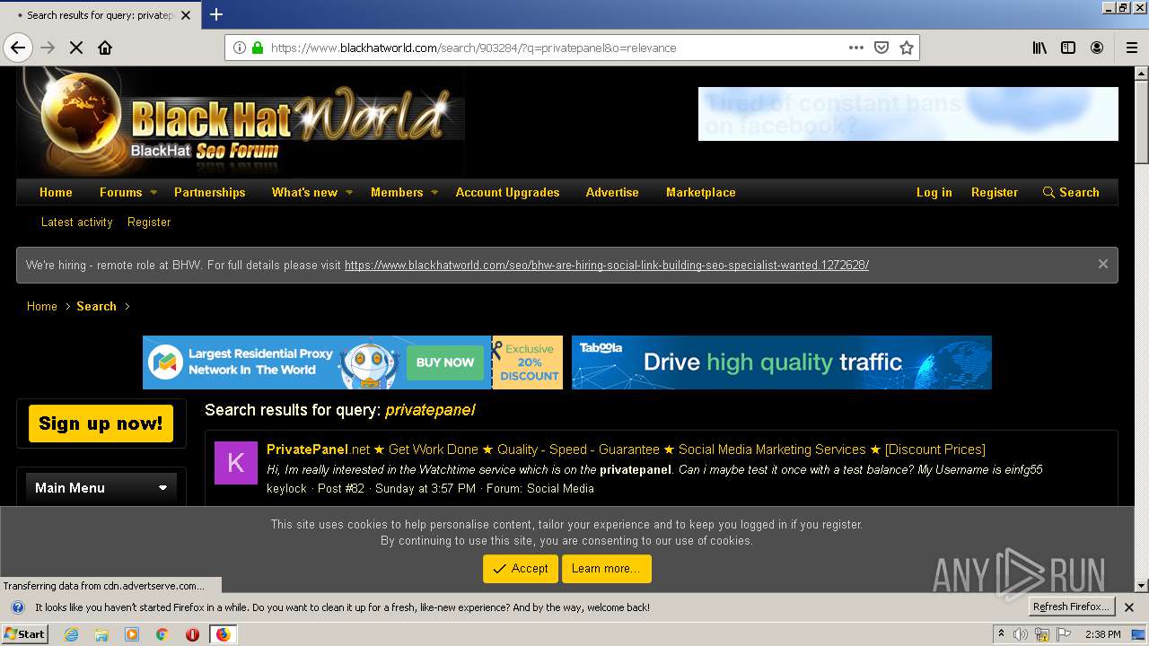Show hidden system tray icons
This screenshot has height=646, width=1149.
(1001, 634)
